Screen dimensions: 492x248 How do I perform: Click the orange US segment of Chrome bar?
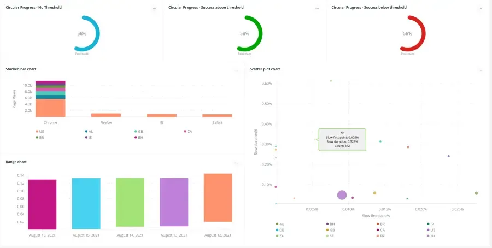pos(51,108)
